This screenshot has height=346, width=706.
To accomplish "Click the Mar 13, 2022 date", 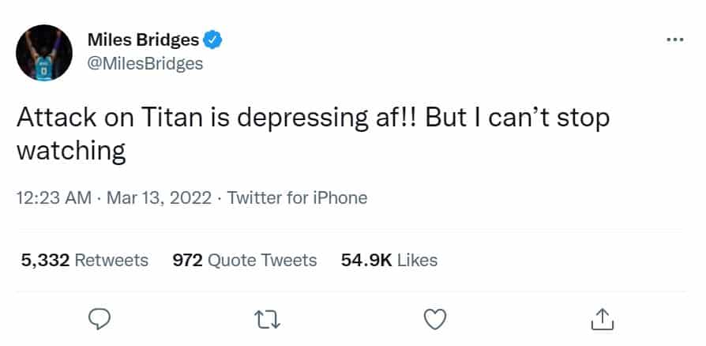I will 159,197.
